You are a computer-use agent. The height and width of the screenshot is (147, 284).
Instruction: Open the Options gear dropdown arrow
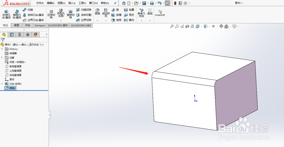click(x=189, y=3)
